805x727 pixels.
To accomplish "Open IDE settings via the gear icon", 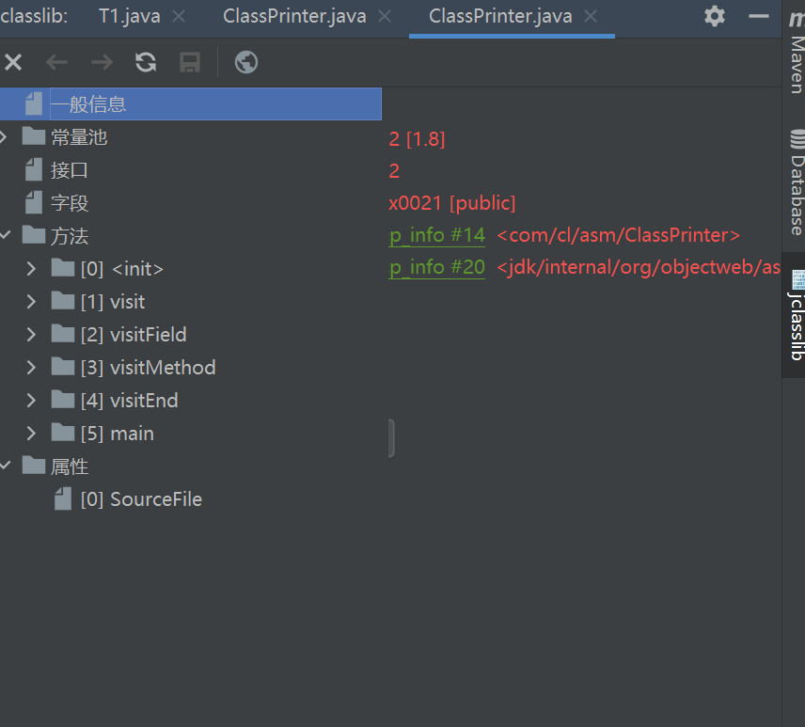I will click(x=713, y=17).
